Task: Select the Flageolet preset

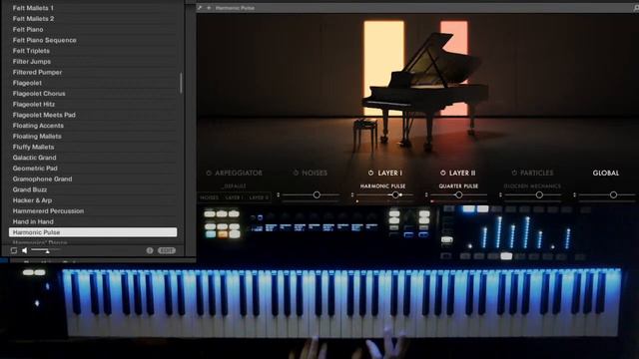Action: click(93, 83)
